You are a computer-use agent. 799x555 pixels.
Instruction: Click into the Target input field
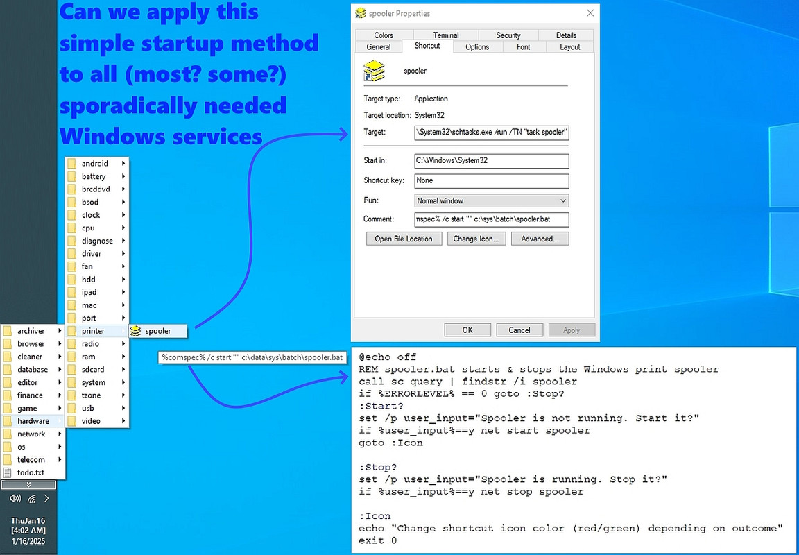pos(492,133)
